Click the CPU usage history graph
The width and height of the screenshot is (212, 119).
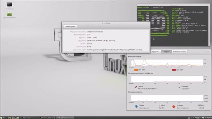click(x=167, y=63)
